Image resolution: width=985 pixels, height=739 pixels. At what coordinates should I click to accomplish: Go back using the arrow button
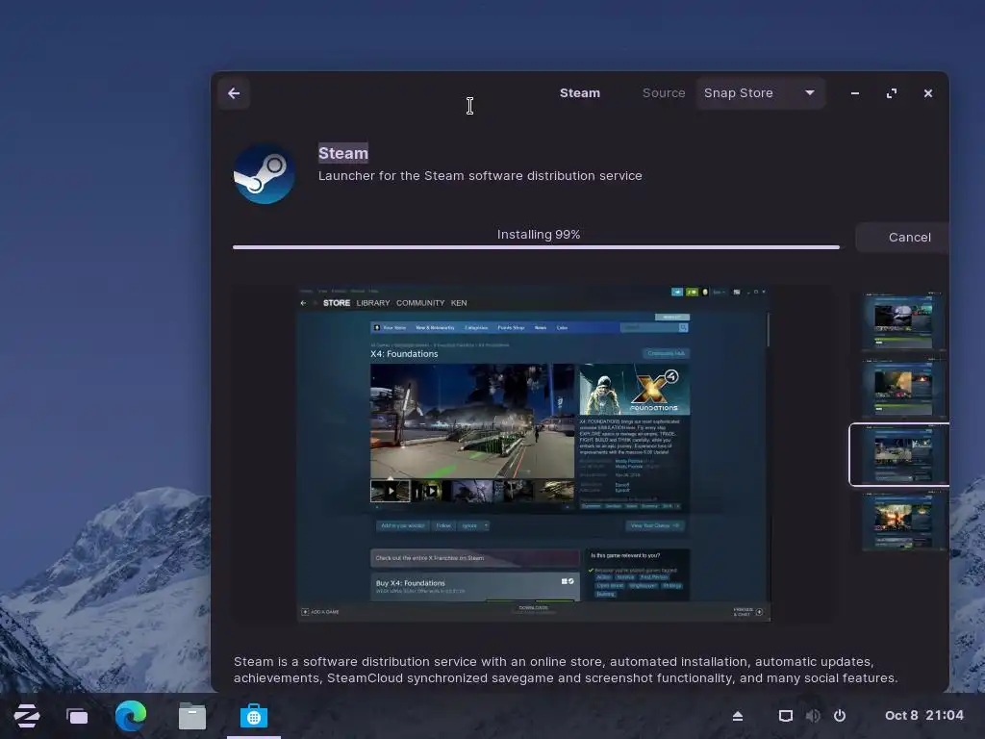coord(234,93)
